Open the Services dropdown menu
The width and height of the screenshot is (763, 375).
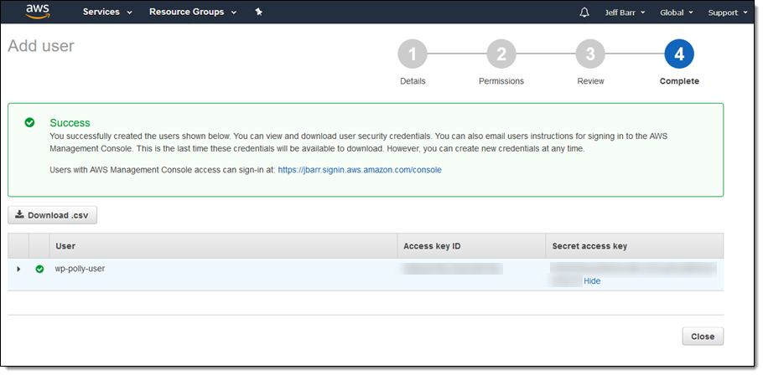click(x=107, y=13)
